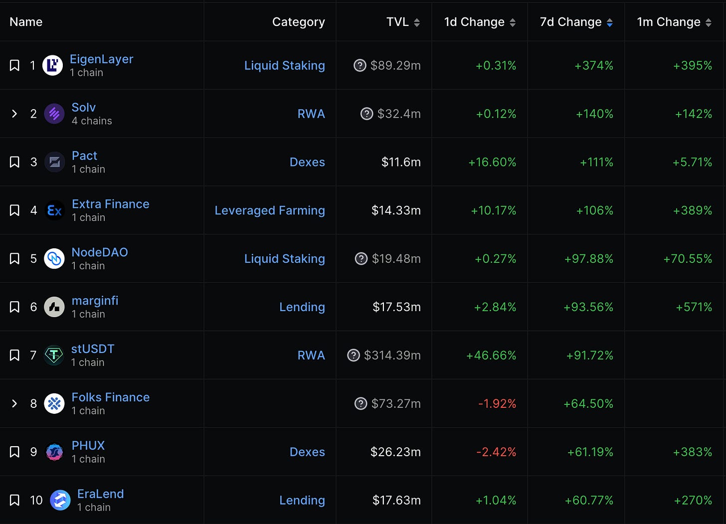Open Liquid Staking category for NodeDAO
Screen dimensions: 726x524
pyautogui.click(x=285, y=259)
